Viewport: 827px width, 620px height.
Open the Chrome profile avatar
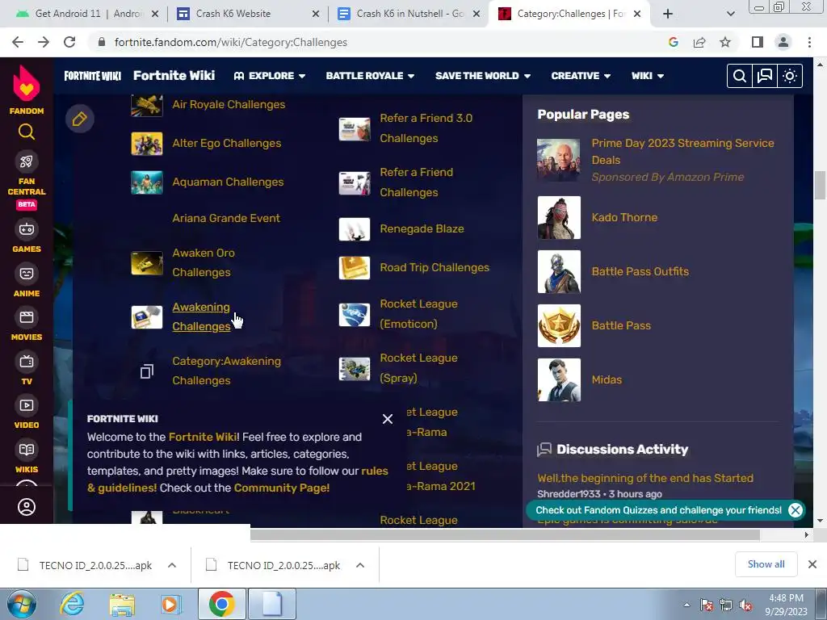[x=783, y=42]
